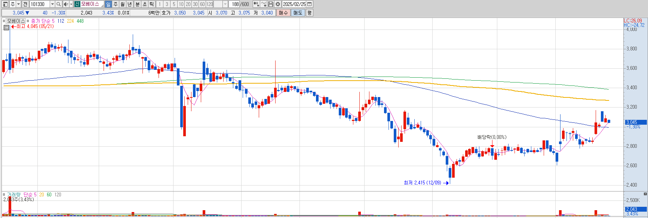
Task: Toggle the 종가 단순 moving average marker
Action: (28, 21)
